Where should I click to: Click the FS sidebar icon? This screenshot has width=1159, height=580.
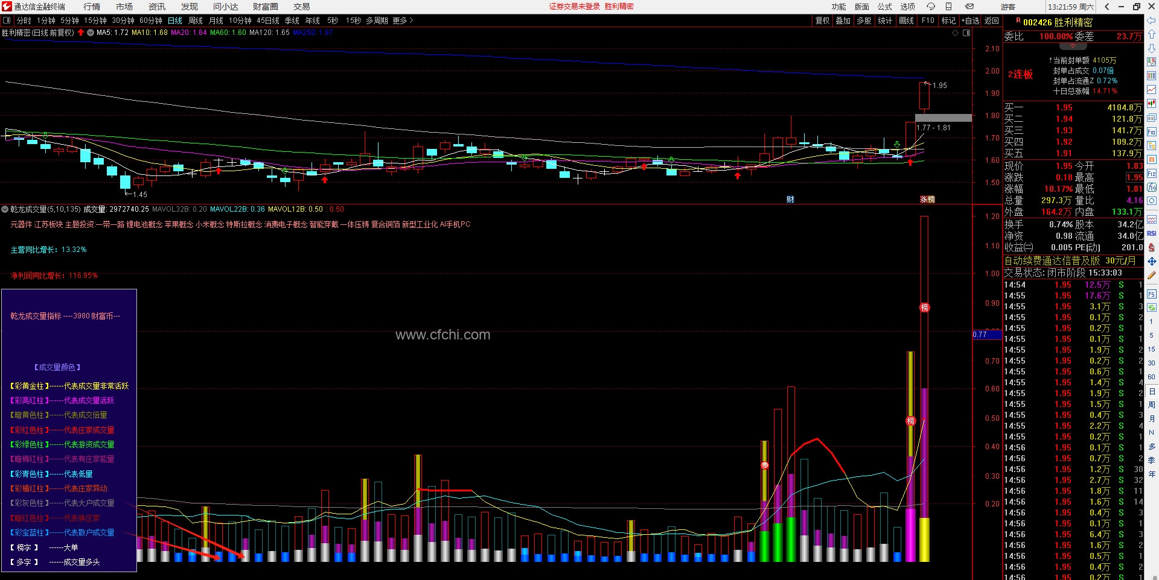click(1152, 294)
